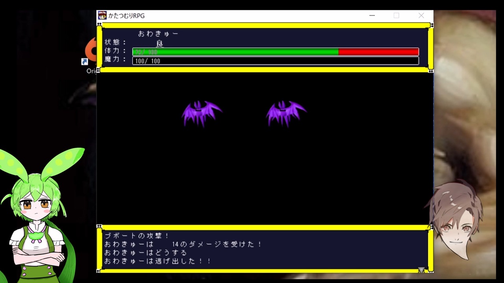The image size is (504, 283).
Task: Click the かたつむりRPG title bar text
Action: tap(126, 16)
